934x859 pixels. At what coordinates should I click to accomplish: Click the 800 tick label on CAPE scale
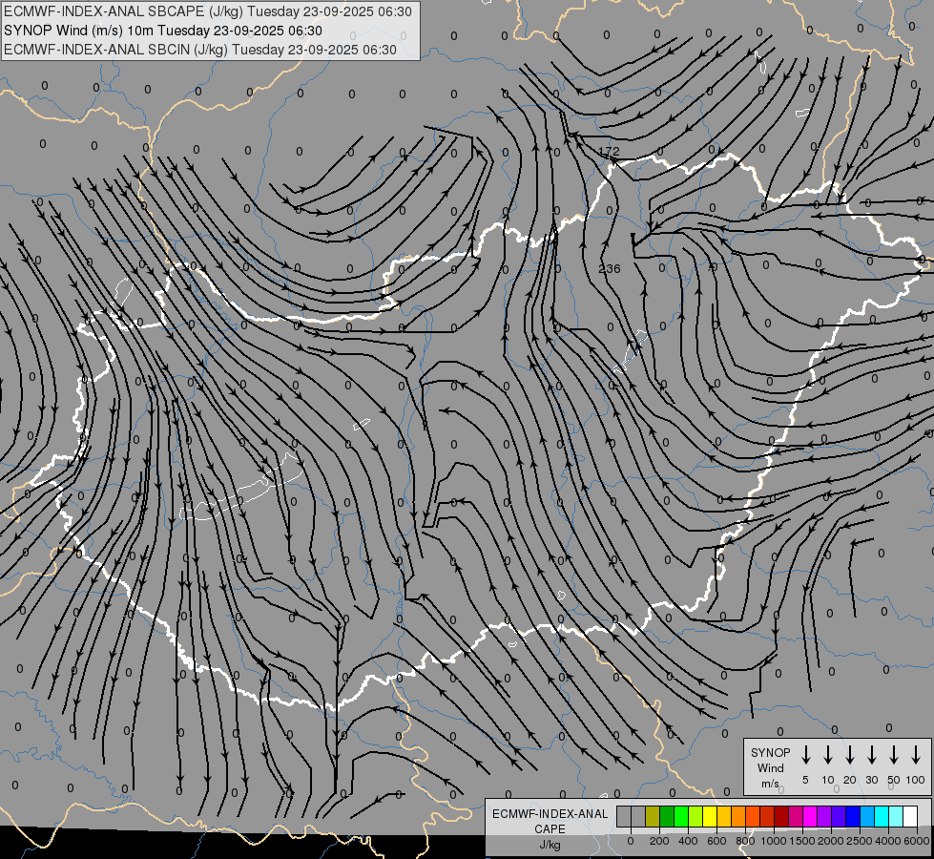745,841
